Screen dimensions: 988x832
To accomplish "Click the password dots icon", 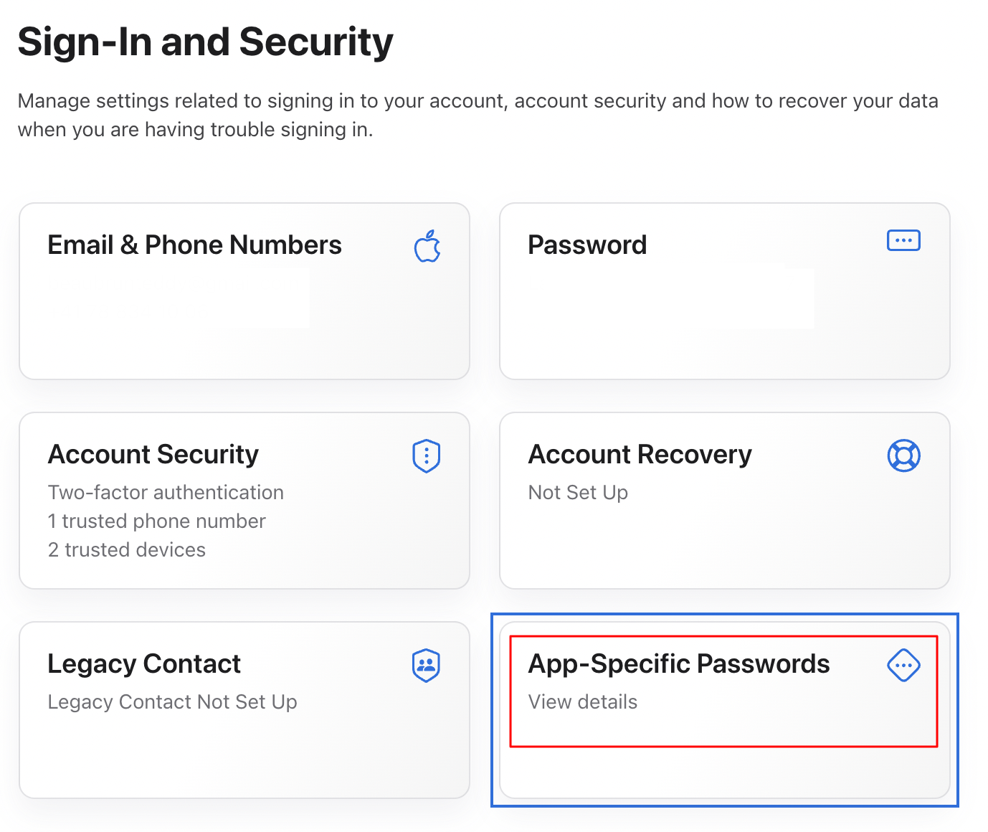I will pos(903,240).
